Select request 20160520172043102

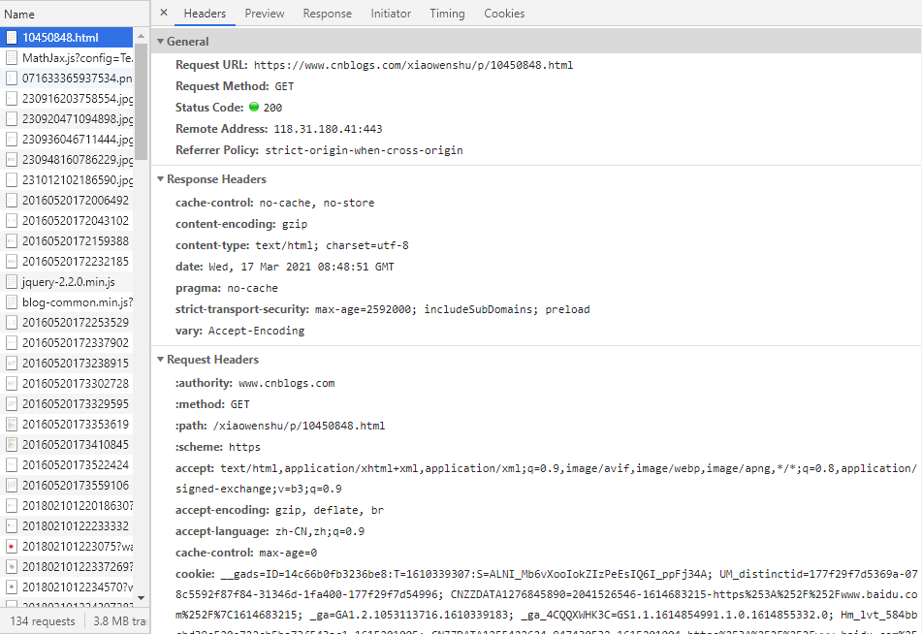(67, 221)
